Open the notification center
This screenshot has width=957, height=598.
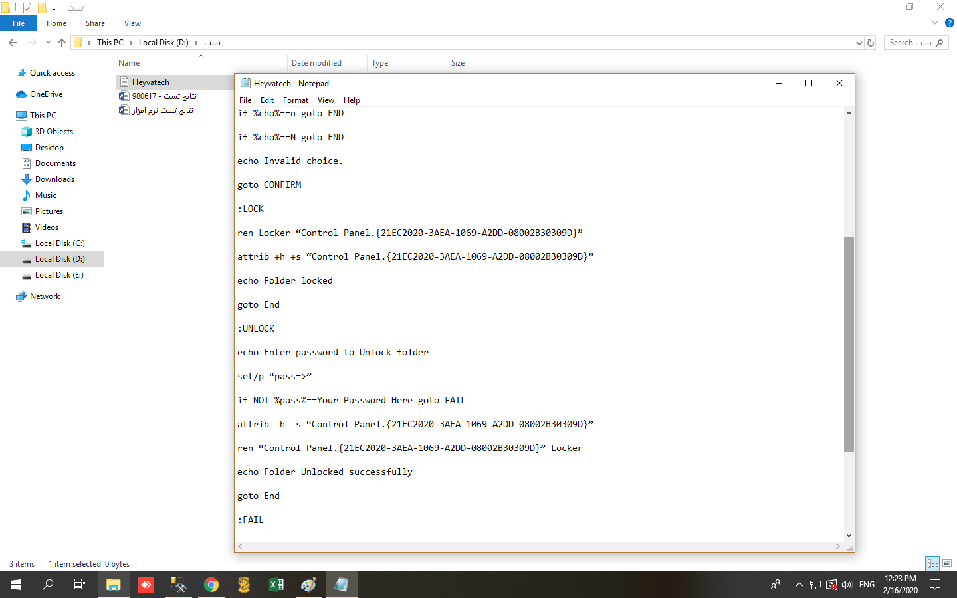(x=935, y=585)
